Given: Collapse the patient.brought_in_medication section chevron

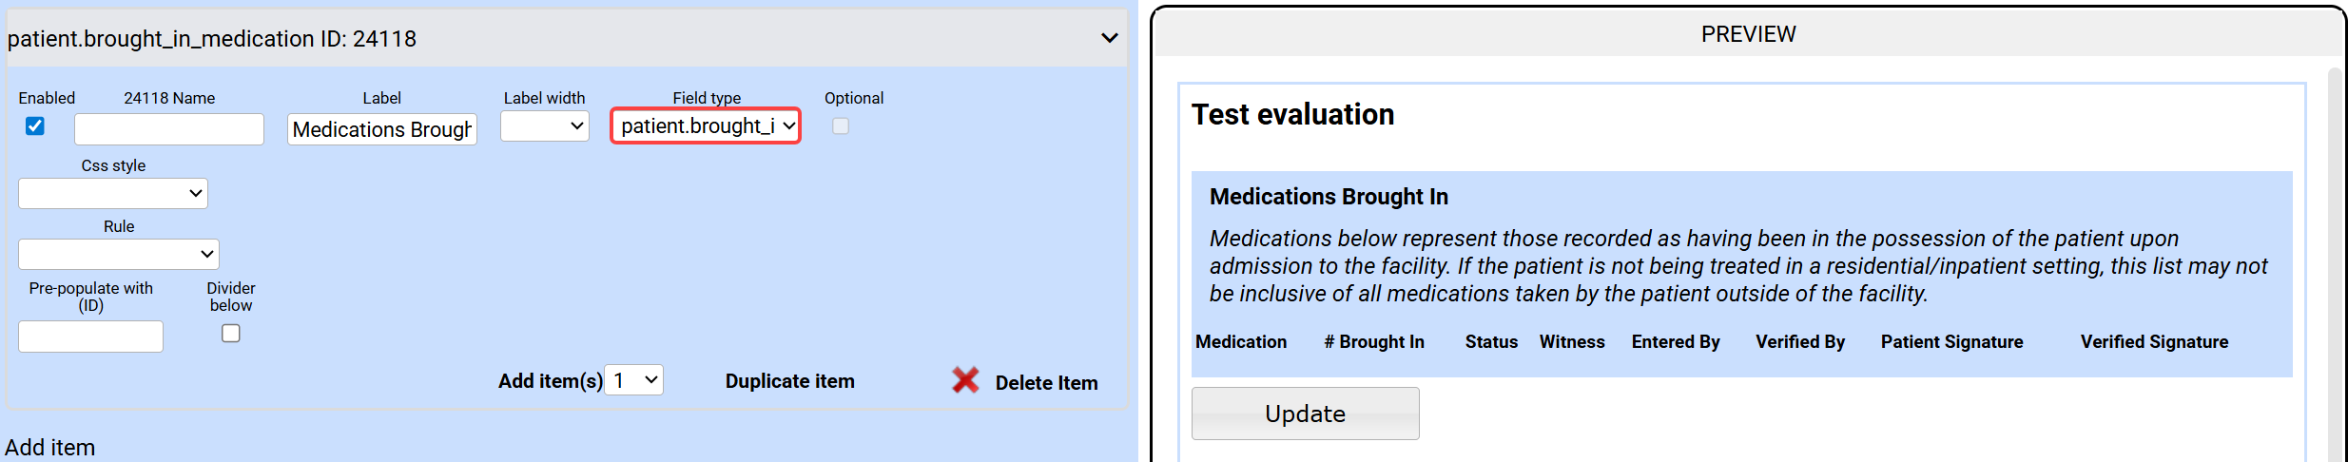Looking at the screenshot, I should point(1109,38).
